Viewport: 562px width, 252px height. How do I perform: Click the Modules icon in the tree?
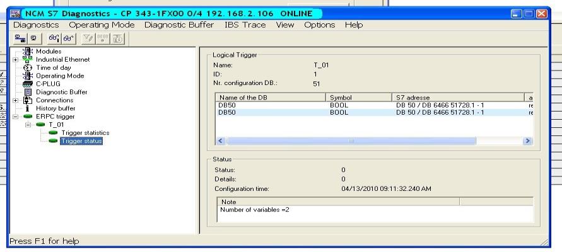[x=28, y=51]
